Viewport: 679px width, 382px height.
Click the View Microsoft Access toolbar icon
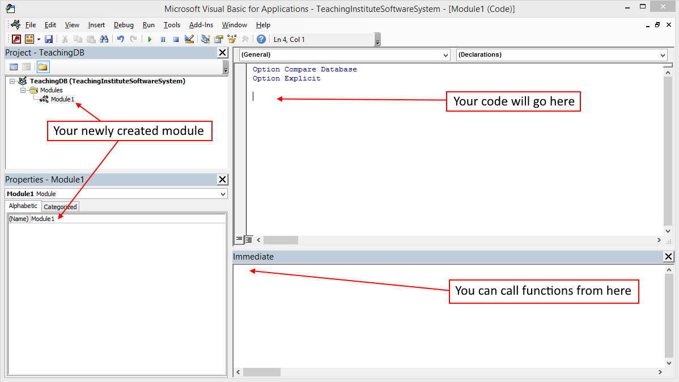pyautogui.click(x=16, y=40)
